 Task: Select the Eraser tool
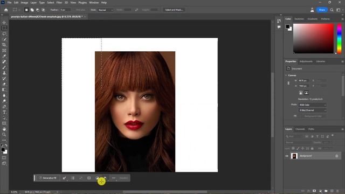(4, 84)
